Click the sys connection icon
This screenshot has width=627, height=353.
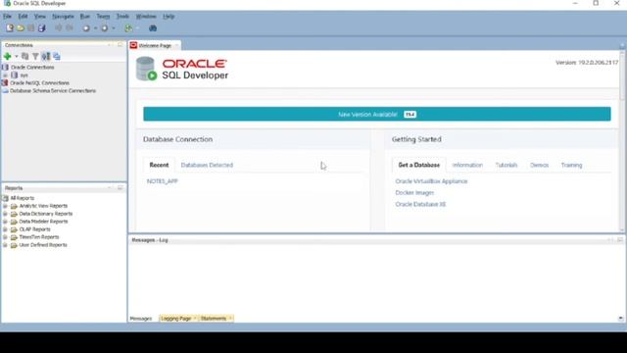[x=15, y=76]
